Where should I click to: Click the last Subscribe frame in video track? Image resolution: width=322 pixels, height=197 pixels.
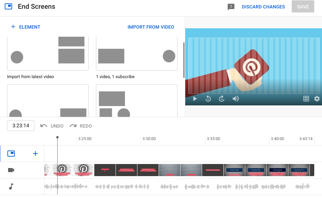299,170
